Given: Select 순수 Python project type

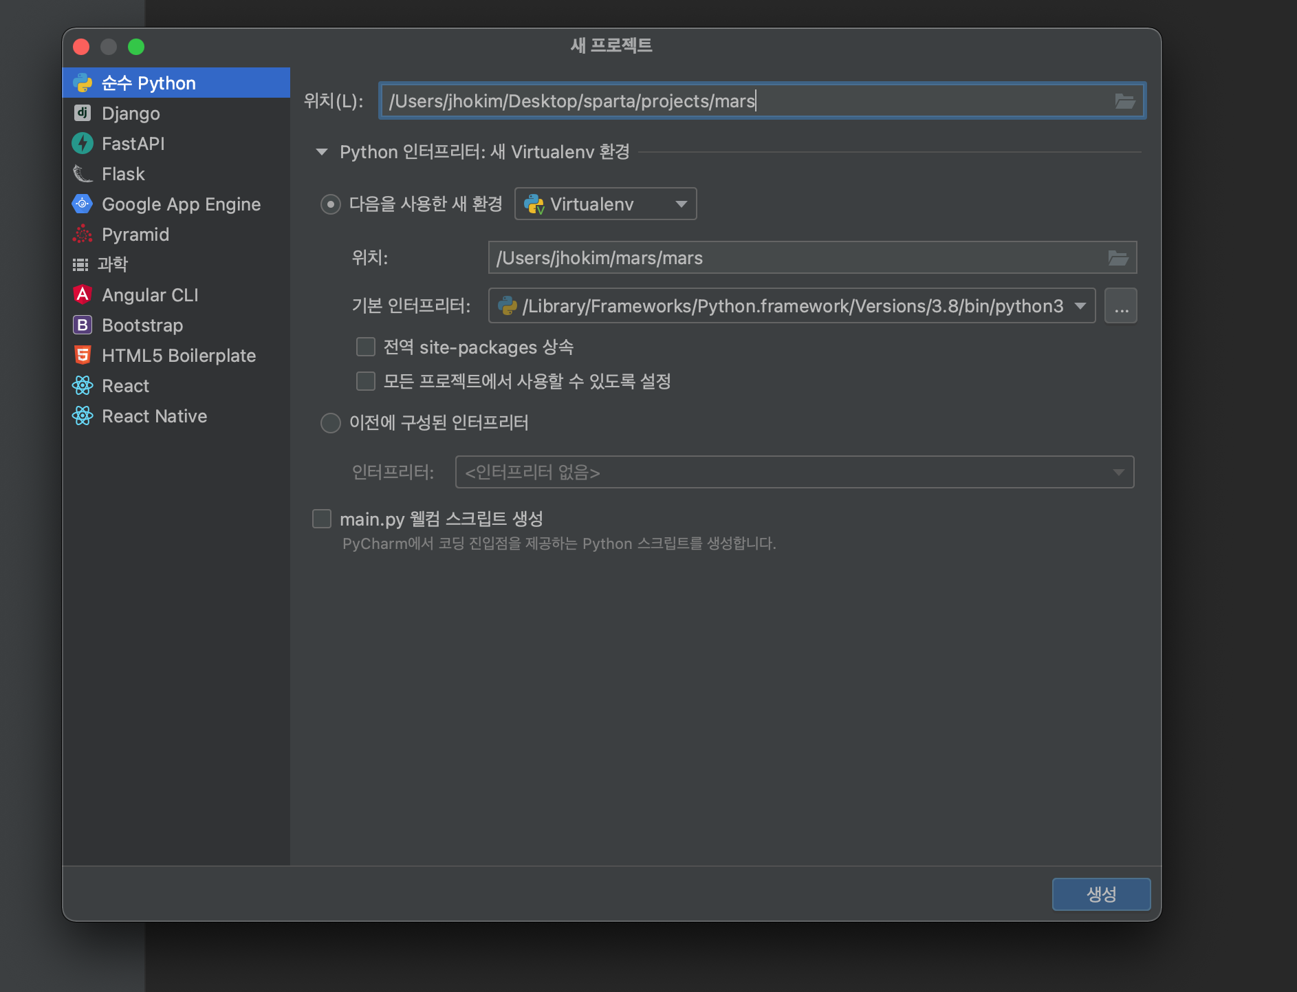Looking at the screenshot, I should tap(176, 83).
